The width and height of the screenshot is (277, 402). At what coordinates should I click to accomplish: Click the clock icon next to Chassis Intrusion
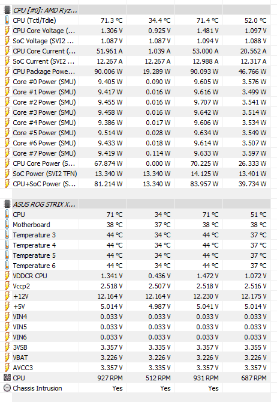pyautogui.click(x=7, y=388)
